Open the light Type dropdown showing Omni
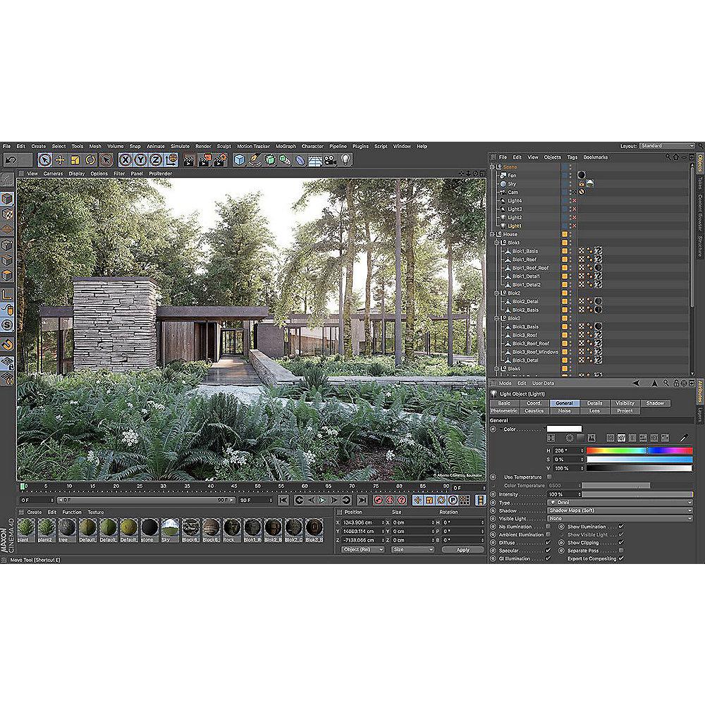Image resolution: width=705 pixels, height=705 pixels. [620, 503]
